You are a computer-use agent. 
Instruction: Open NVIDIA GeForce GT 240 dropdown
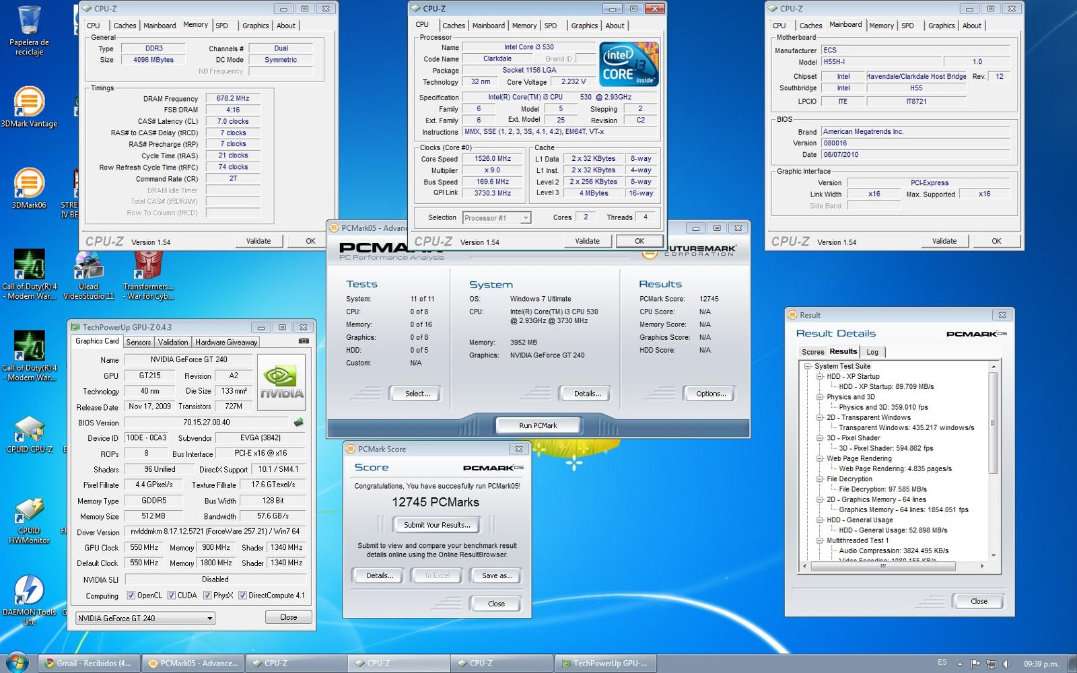(x=145, y=618)
